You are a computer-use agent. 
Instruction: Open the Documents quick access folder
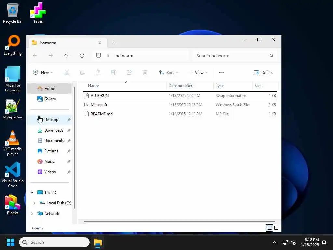point(49,141)
